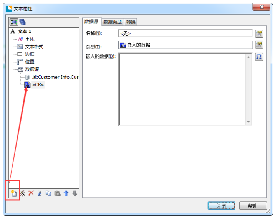Click the 帮助 help button
The height and width of the screenshot is (218, 275).
pyautogui.click(x=253, y=206)
